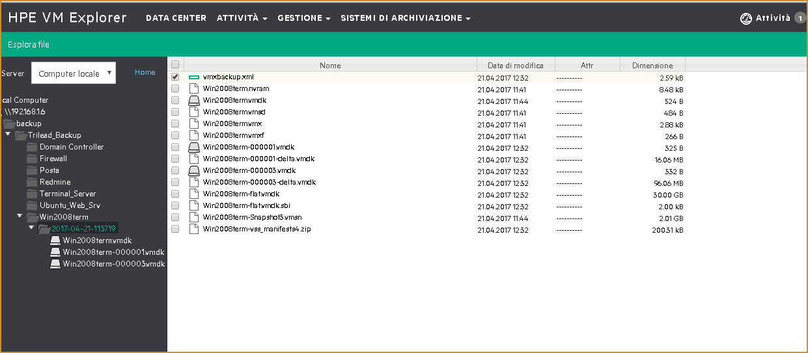The width and height of the screenshot is (808, 353).
Task: Click the 30.00 GB size value
Action: 667,194
